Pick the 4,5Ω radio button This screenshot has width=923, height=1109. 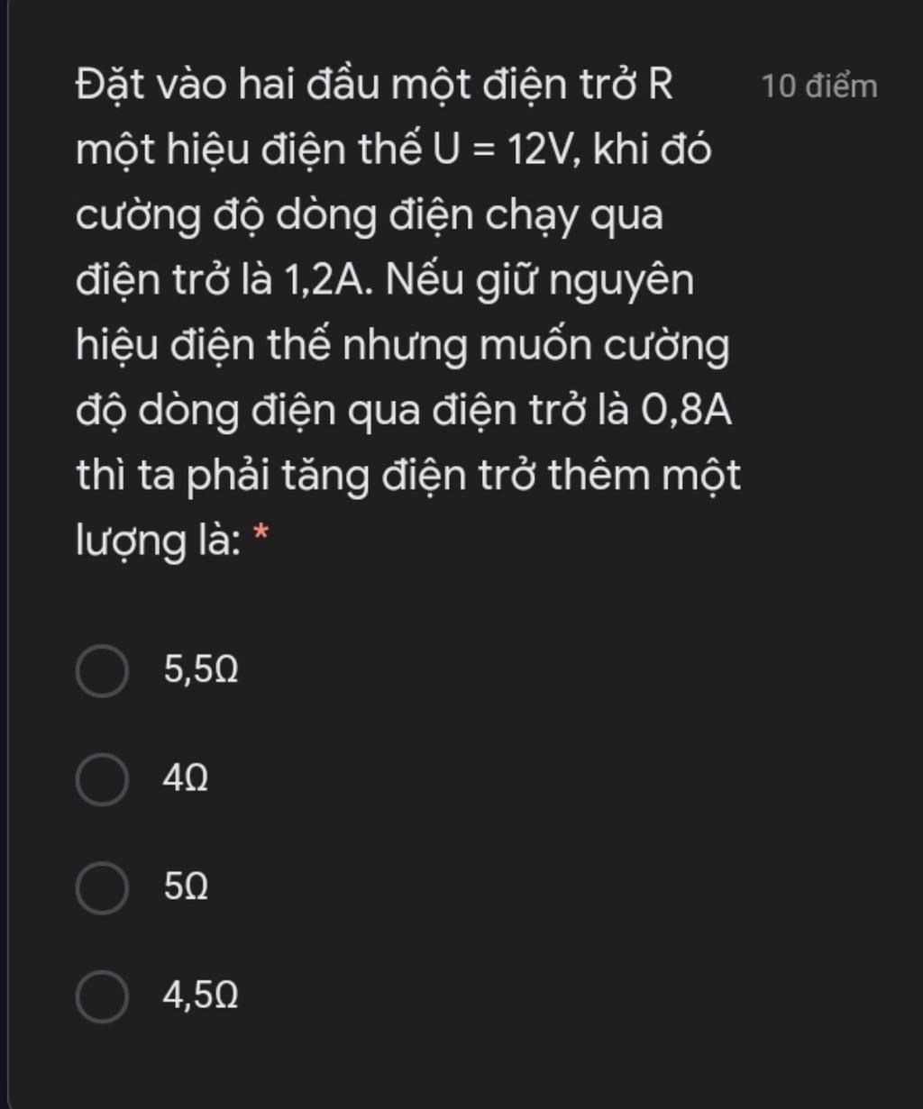[102, 996]
